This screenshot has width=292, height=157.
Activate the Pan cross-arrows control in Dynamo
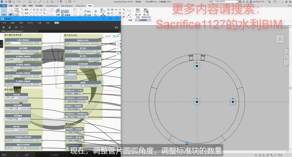(x=118, y=53)
